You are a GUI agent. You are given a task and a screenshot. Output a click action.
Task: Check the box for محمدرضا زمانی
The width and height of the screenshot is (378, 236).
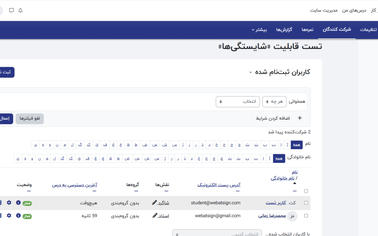(x=306, y=216)
